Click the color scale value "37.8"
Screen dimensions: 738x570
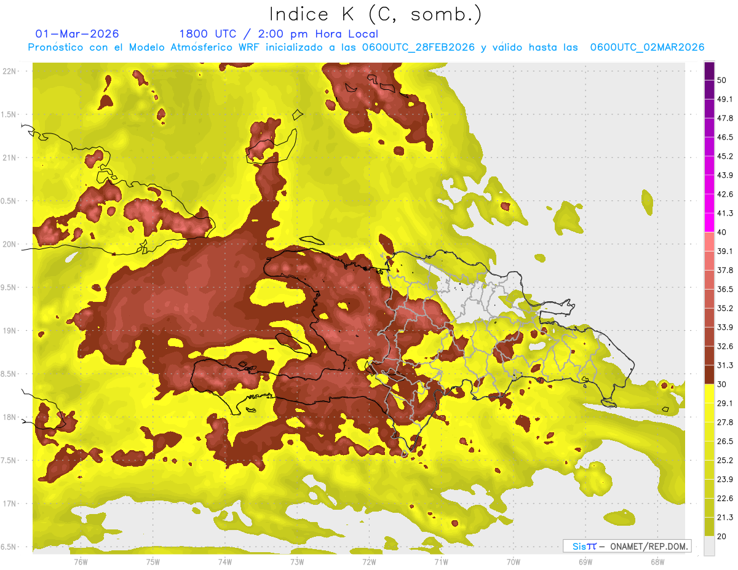pos(725,270)
